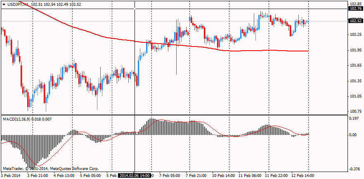
Task: Click the 0.197 MACD scale value
Action: (x=354, y=119)
